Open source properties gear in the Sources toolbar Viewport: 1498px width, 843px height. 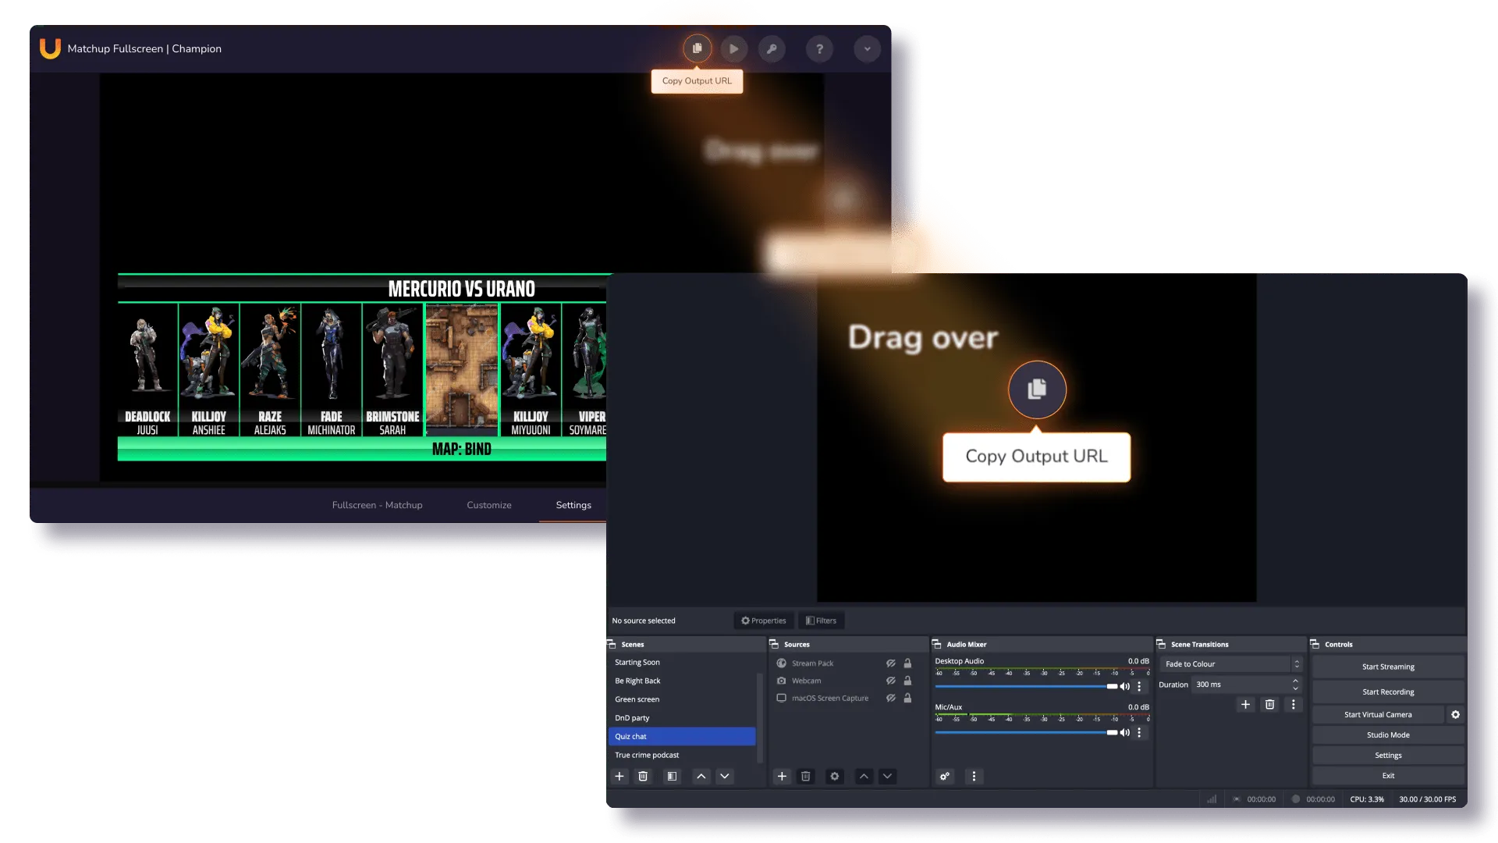point(835,776)
